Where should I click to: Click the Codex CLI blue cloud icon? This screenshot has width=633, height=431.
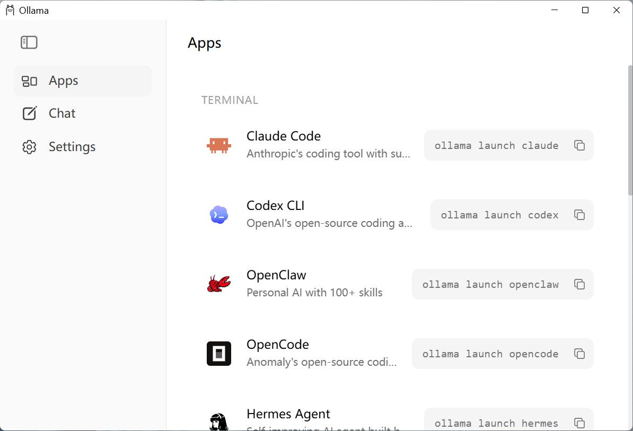click(x=219, y=215)
